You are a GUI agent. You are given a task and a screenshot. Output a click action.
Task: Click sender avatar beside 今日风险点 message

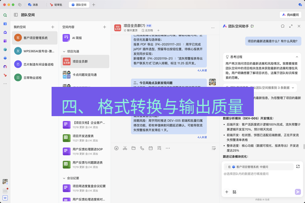click(212, 82)
